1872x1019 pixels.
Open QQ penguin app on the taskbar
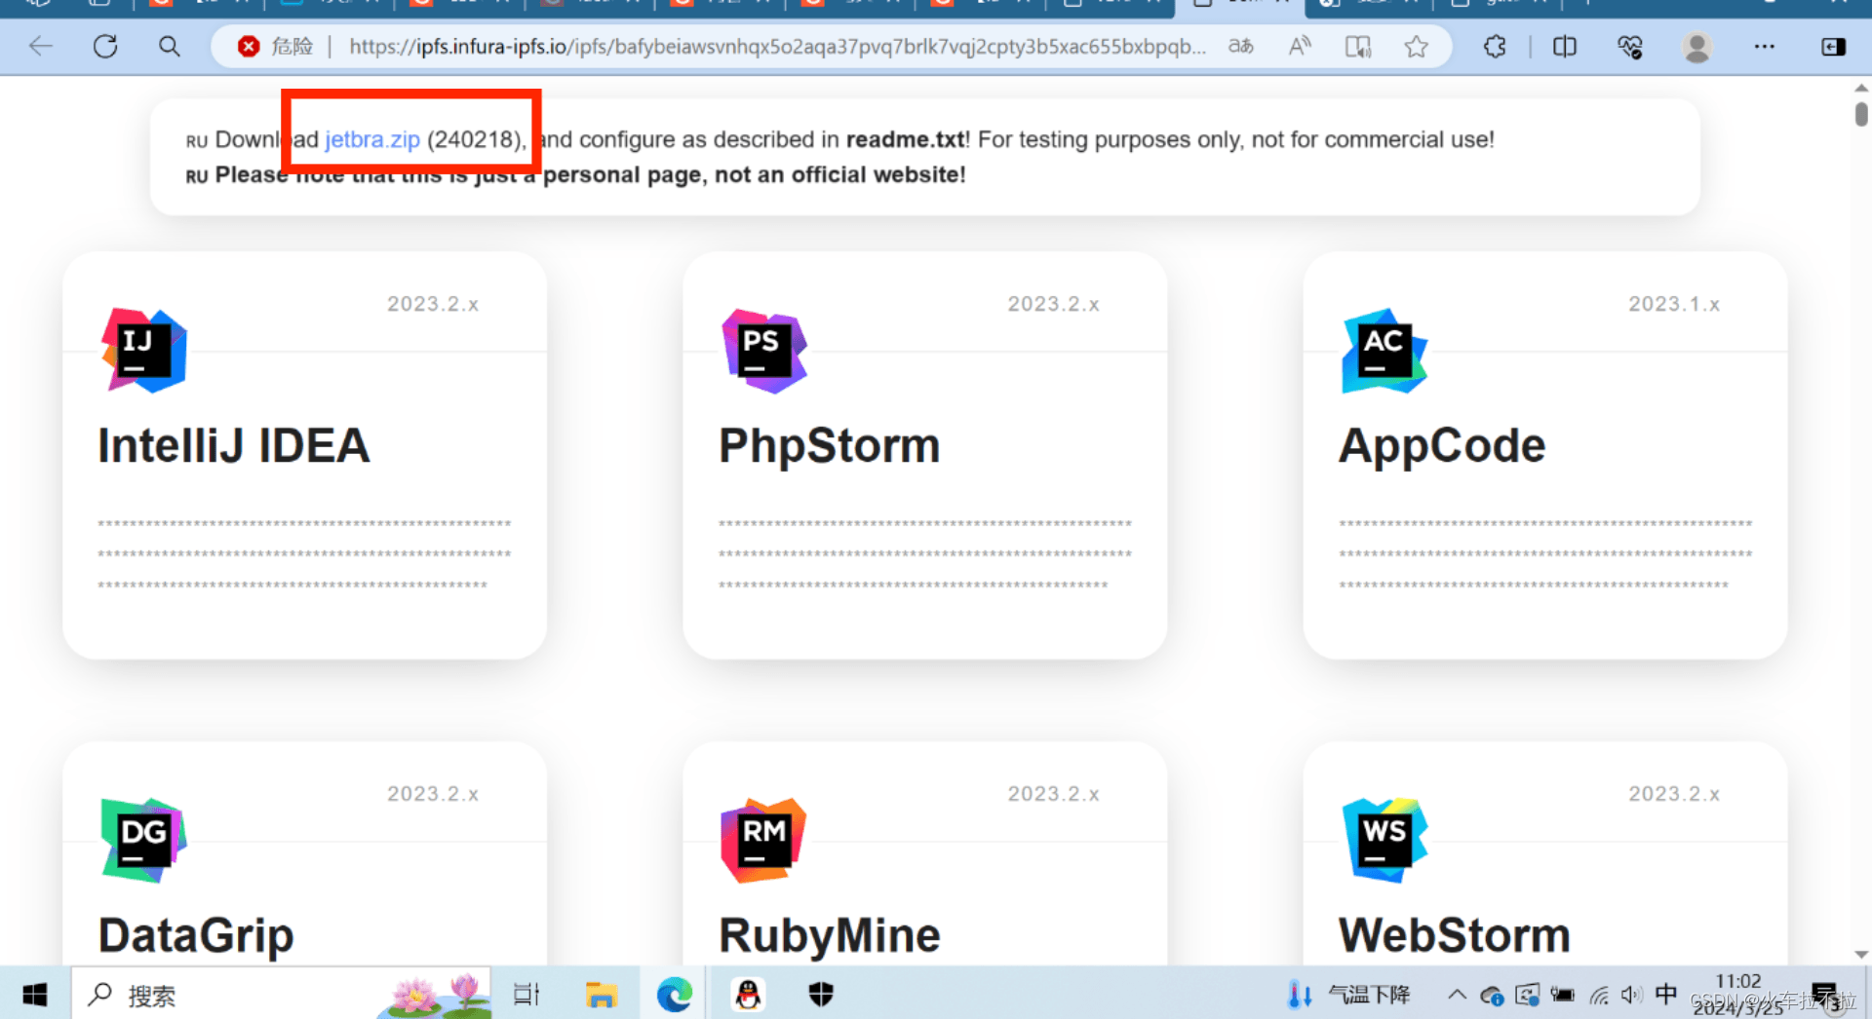point(748,995)
